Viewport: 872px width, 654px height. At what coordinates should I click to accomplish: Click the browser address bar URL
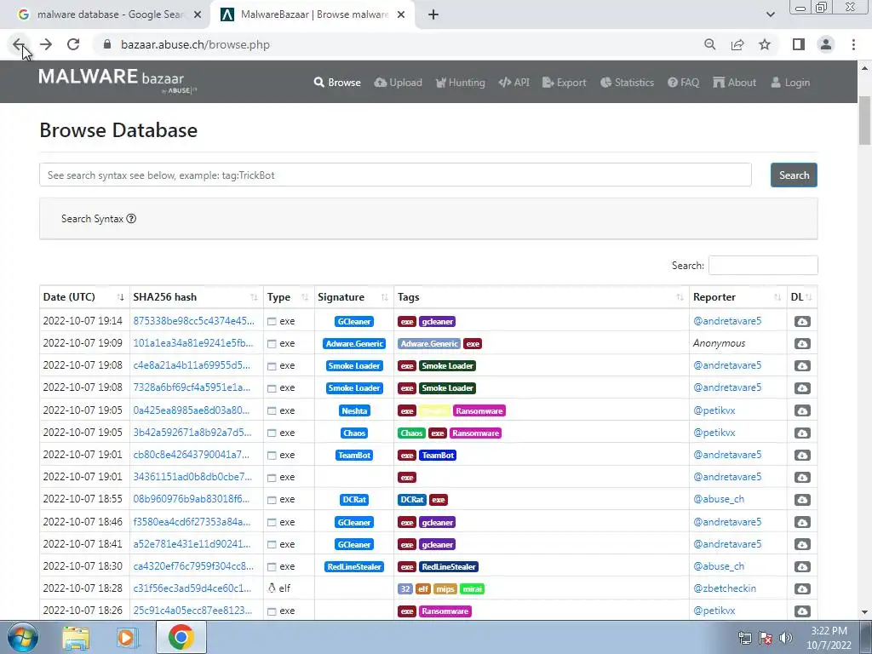(x=195, y=44)
